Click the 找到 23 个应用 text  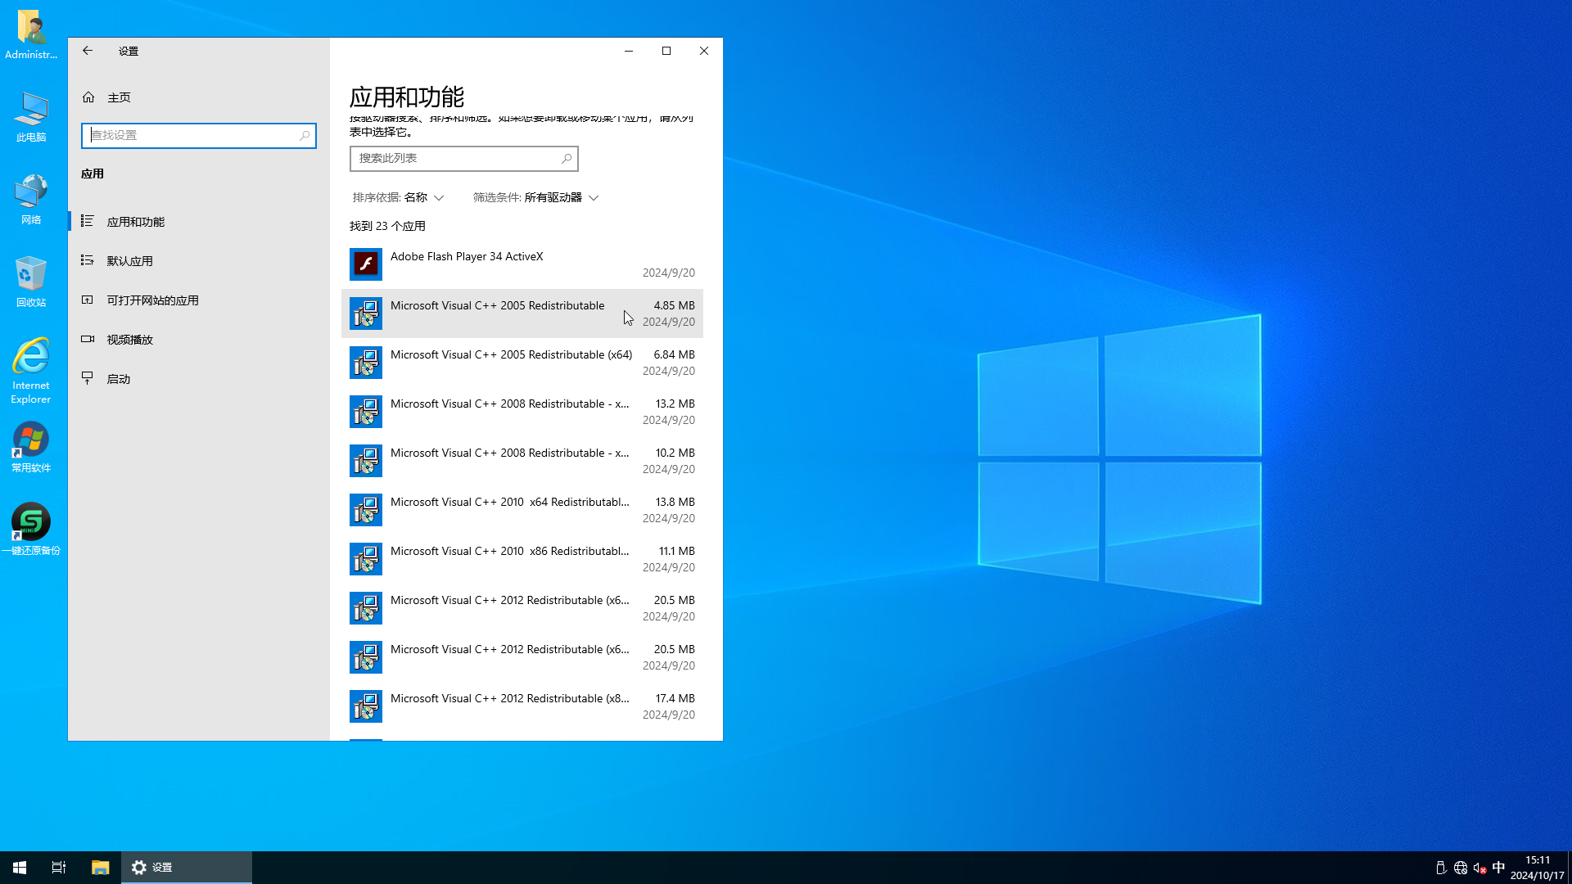(x=387, y=227)
